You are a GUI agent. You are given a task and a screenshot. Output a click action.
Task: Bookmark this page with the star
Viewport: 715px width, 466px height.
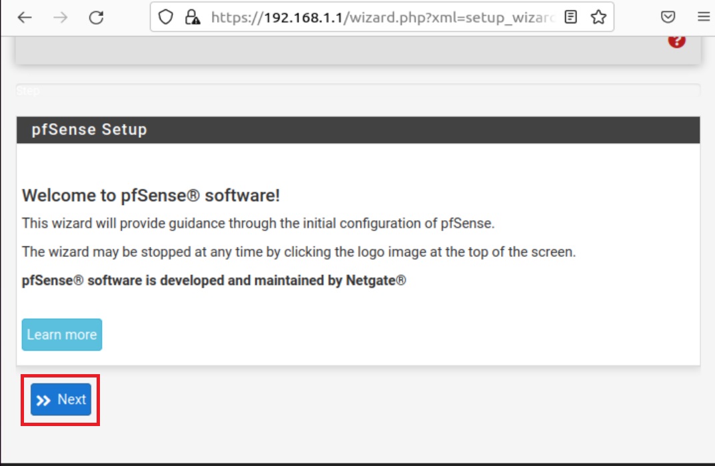pyautogui.click(x=598, y=17)
